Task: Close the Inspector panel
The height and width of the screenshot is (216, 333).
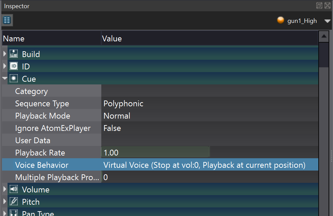Action: click(328, 5)
